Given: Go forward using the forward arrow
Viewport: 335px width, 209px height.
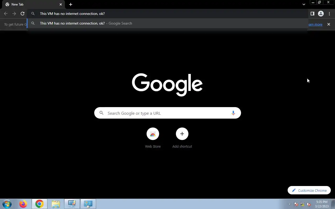Looking at the screenshot, I should [14, 14].
